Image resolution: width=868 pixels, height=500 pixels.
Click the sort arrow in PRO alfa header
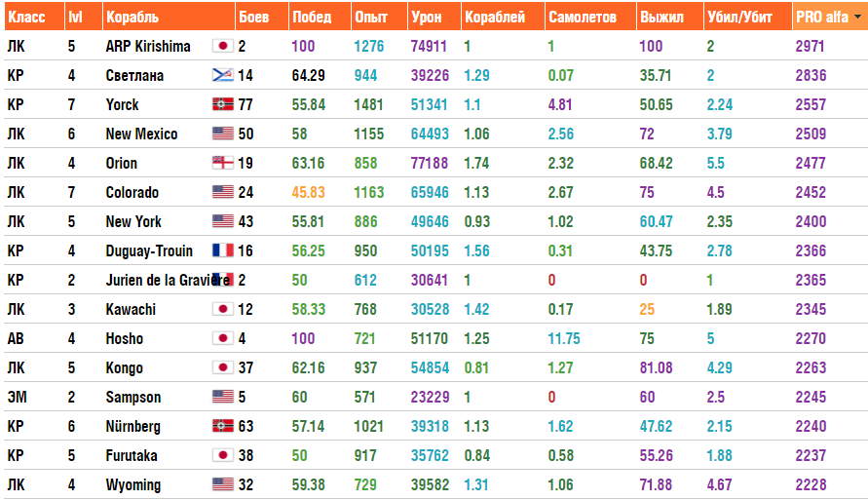tap(858, 18)
